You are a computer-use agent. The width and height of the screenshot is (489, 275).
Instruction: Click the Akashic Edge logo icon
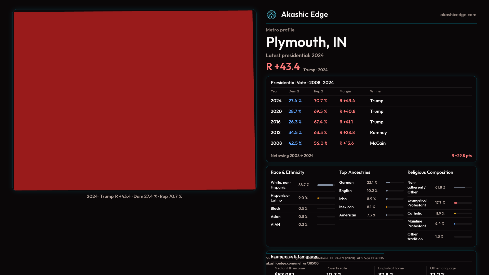(x=271, y=15)
